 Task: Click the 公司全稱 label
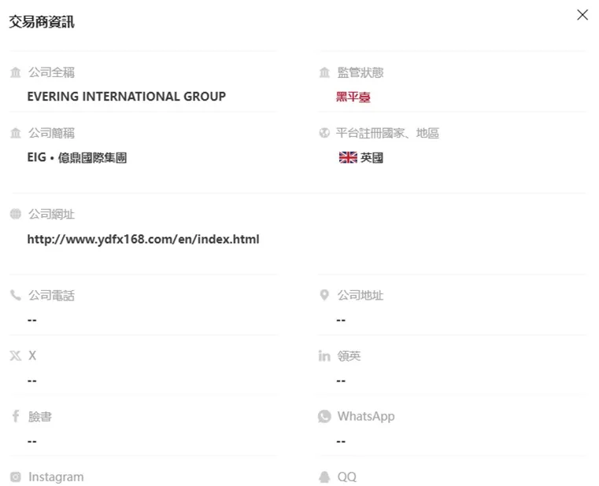[52, 72]
